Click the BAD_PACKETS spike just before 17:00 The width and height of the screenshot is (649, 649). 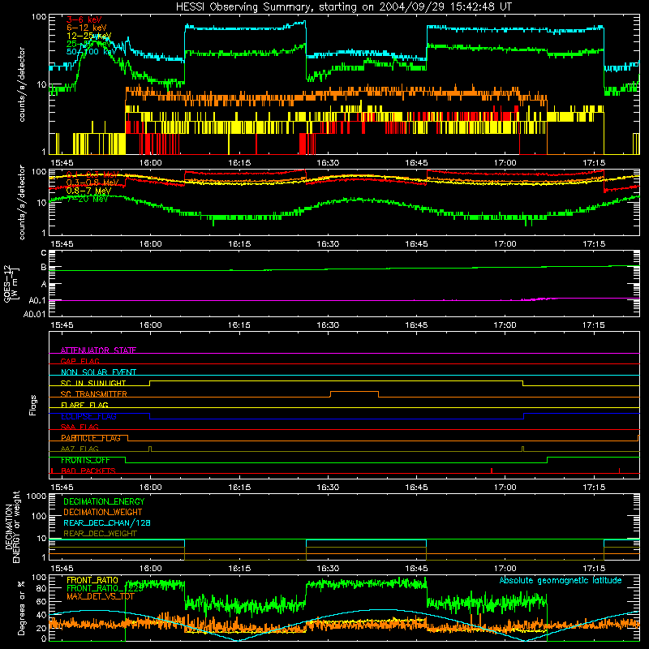pos(492,471)
